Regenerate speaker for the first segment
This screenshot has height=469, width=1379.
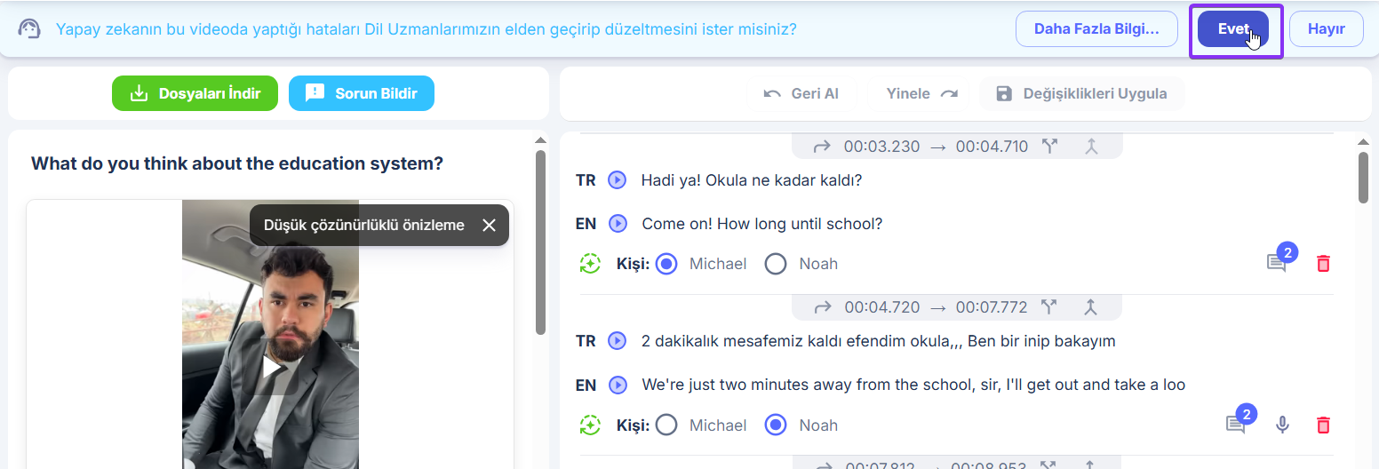pos(590,264)
